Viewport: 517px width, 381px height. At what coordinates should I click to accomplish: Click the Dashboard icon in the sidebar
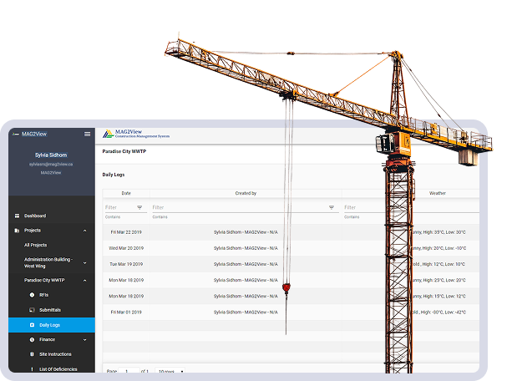point(17,216)
